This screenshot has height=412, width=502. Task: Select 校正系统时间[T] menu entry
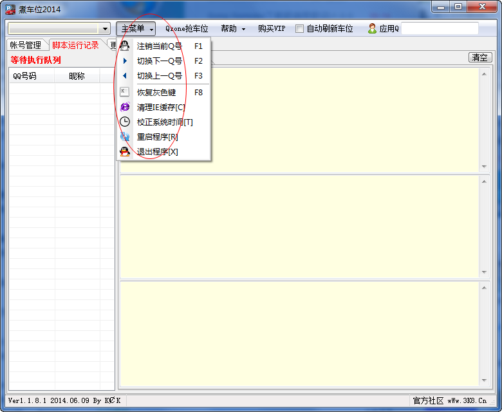163,122
